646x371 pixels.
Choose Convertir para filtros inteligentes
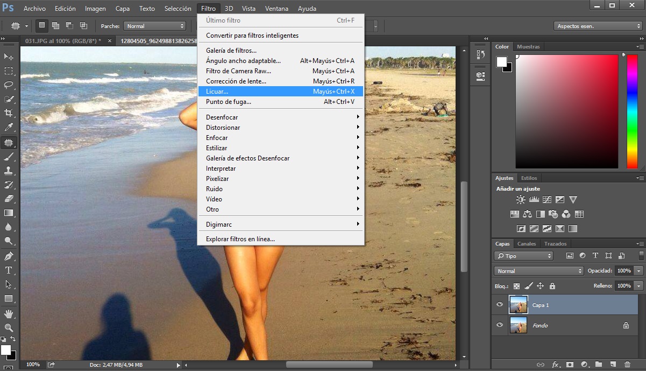pos(281,36)
